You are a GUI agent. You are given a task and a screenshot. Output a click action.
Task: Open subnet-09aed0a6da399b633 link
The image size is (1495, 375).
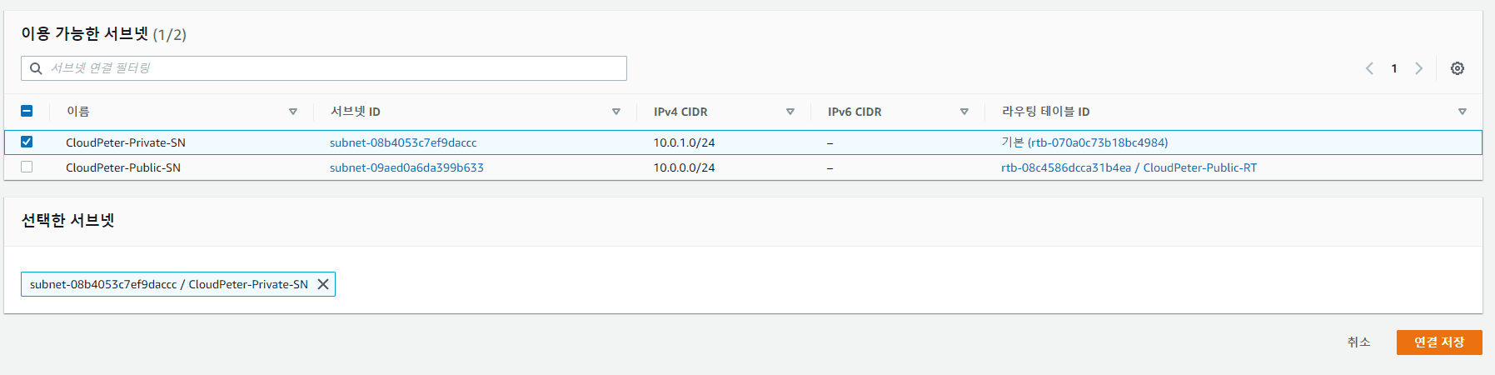406,167
